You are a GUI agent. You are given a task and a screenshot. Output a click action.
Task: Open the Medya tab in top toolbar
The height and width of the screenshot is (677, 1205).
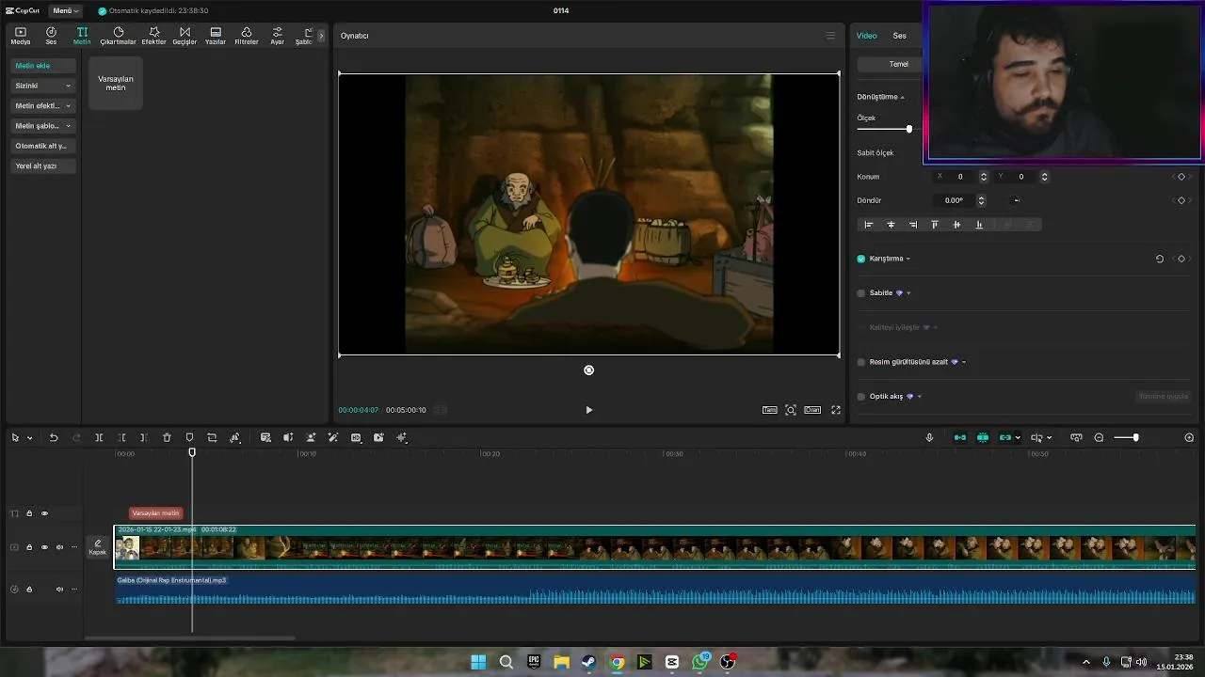point(20,36)
